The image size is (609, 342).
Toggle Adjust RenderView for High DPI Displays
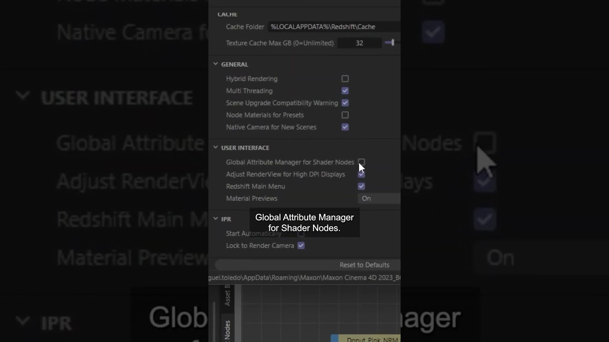pyautogui.click(x=362, y=174)
